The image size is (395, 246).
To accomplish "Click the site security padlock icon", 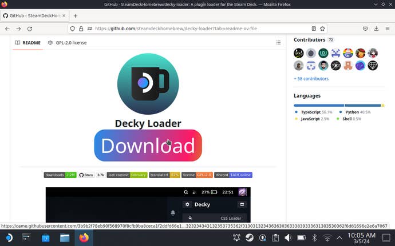I will click(81, 29).
